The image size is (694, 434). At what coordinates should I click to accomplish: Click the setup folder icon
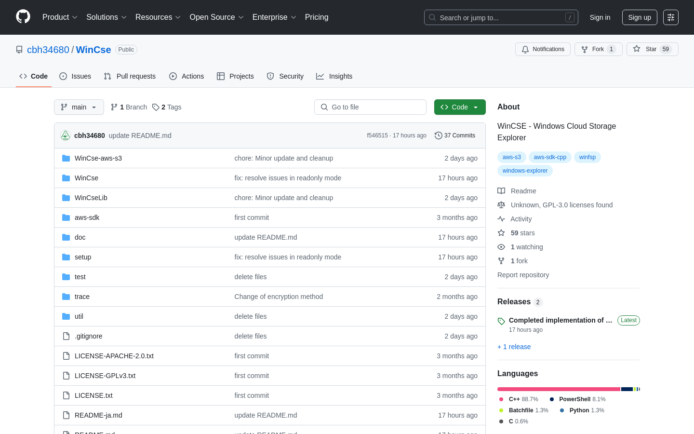66,257
